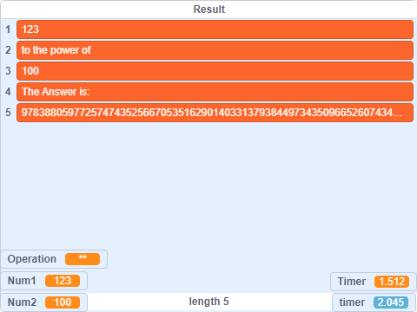Click row number 2 index
This screenshot has height=312, width=417.
click(8, 50)
